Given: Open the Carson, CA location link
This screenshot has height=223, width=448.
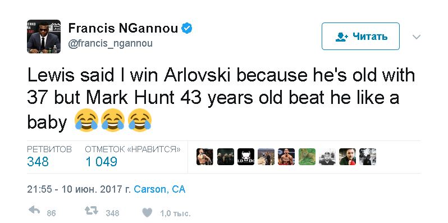Looking at the screenshot, I should pos(159,189).
